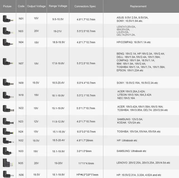
Task: Click the N03 connector tip picture
Action: tap(8, 31)
